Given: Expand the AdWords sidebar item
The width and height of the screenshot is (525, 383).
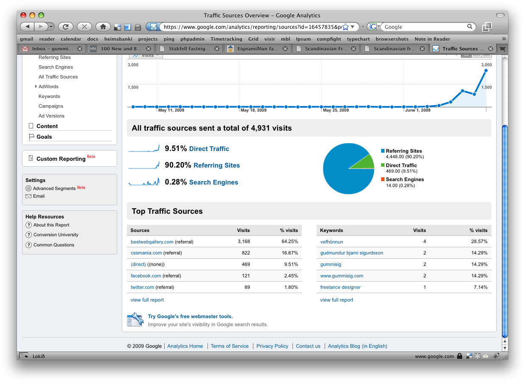Looking at the screenshot, I should tap(36, 87).
